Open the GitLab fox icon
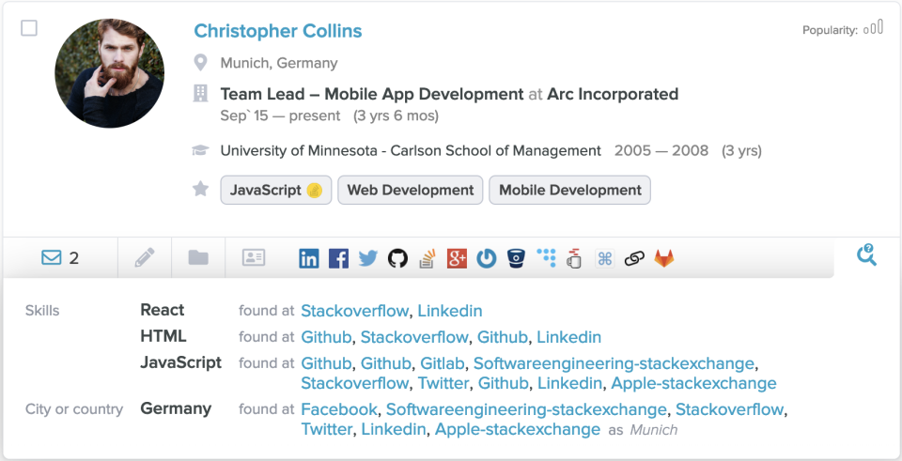This screenshot has width=902, height=461. (664, 258)
